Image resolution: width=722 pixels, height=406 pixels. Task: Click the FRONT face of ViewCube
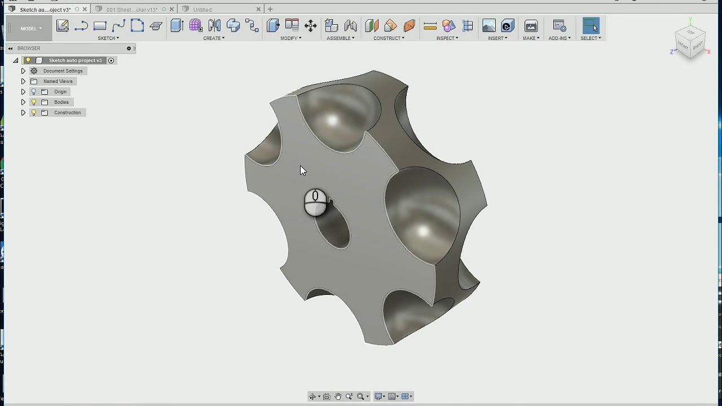pyautogui.click(x=684, y=45)
